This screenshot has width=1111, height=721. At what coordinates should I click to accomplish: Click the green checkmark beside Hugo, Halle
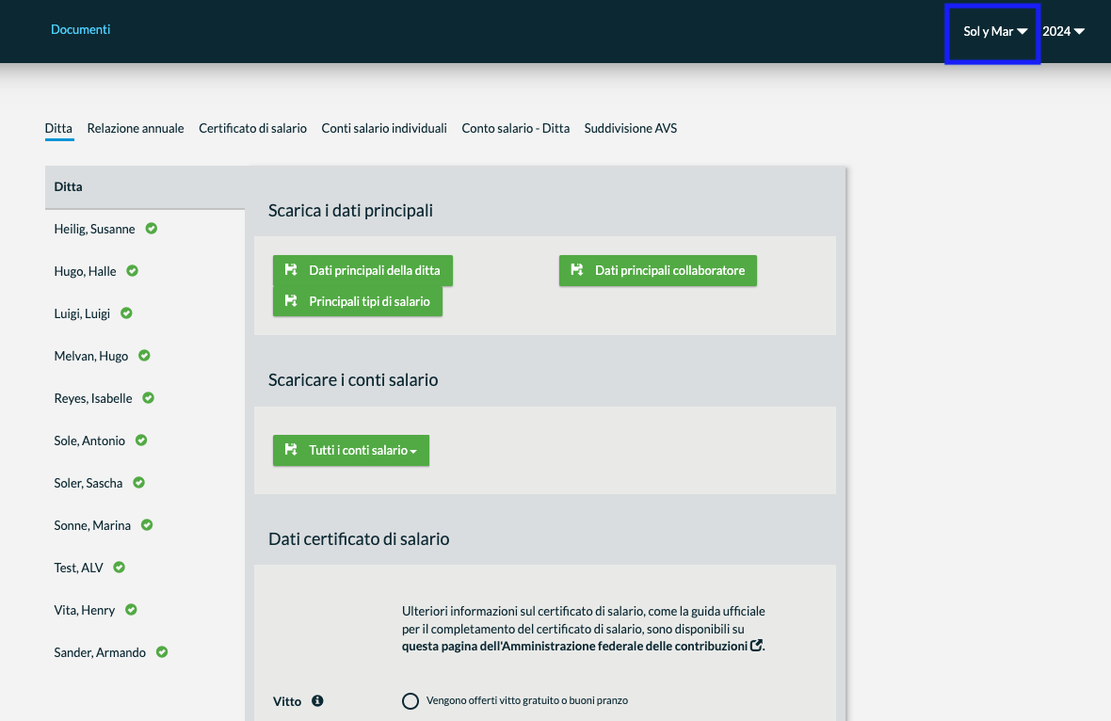coord(133,270)
